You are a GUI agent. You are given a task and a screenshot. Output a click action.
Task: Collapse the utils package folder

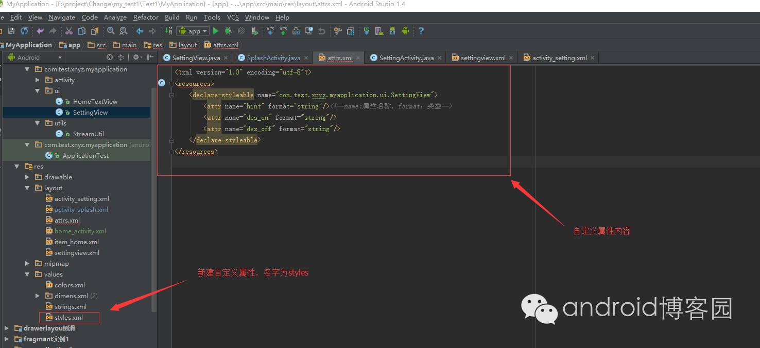[x=38, y=123]
